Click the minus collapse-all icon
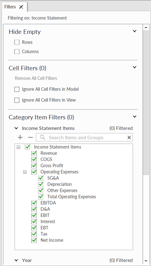151x266 pixels. pyautogui.click(x=31, y=138)
